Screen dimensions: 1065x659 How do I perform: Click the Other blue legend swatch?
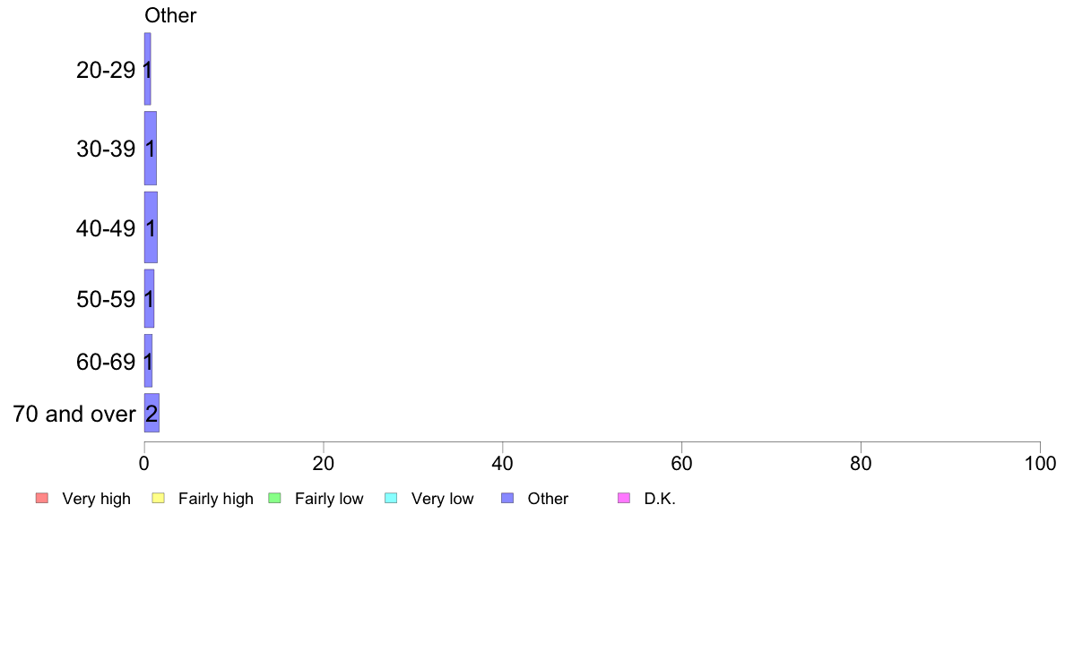click(507, 498)
